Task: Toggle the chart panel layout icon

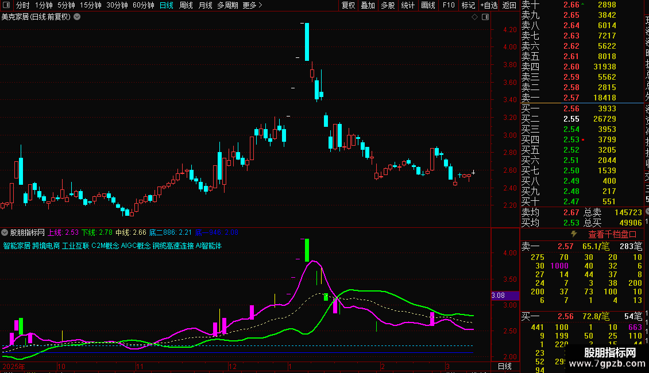Action: tap(485, 17)
